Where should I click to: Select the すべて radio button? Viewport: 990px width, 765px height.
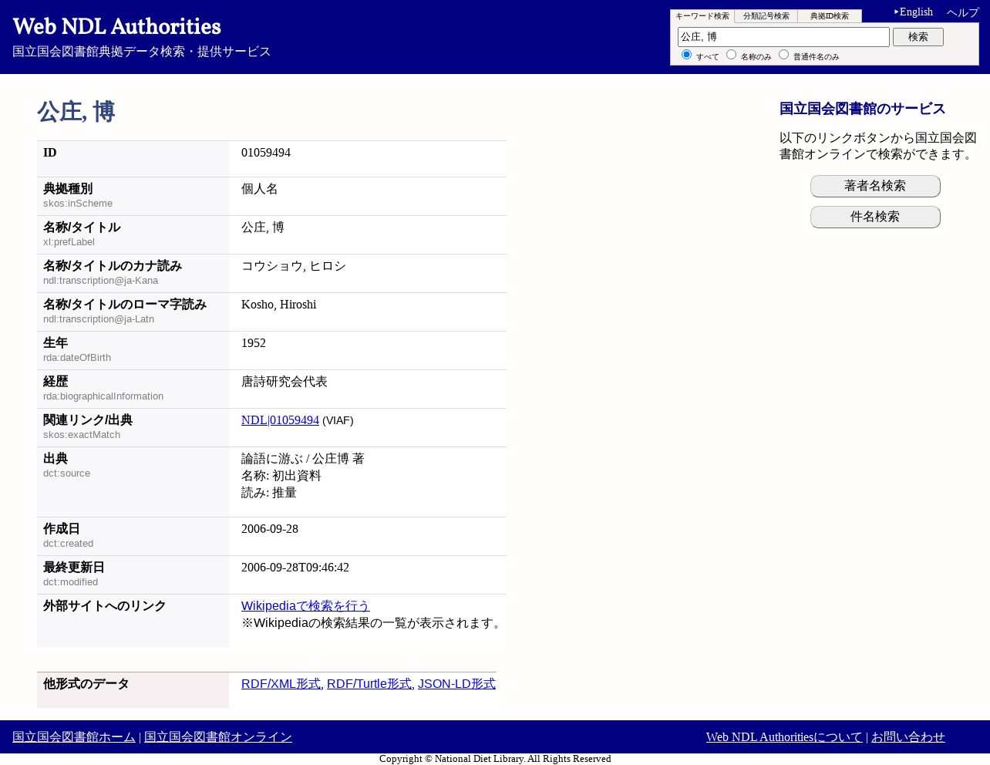pyautogui.click(x=686, y=54)
